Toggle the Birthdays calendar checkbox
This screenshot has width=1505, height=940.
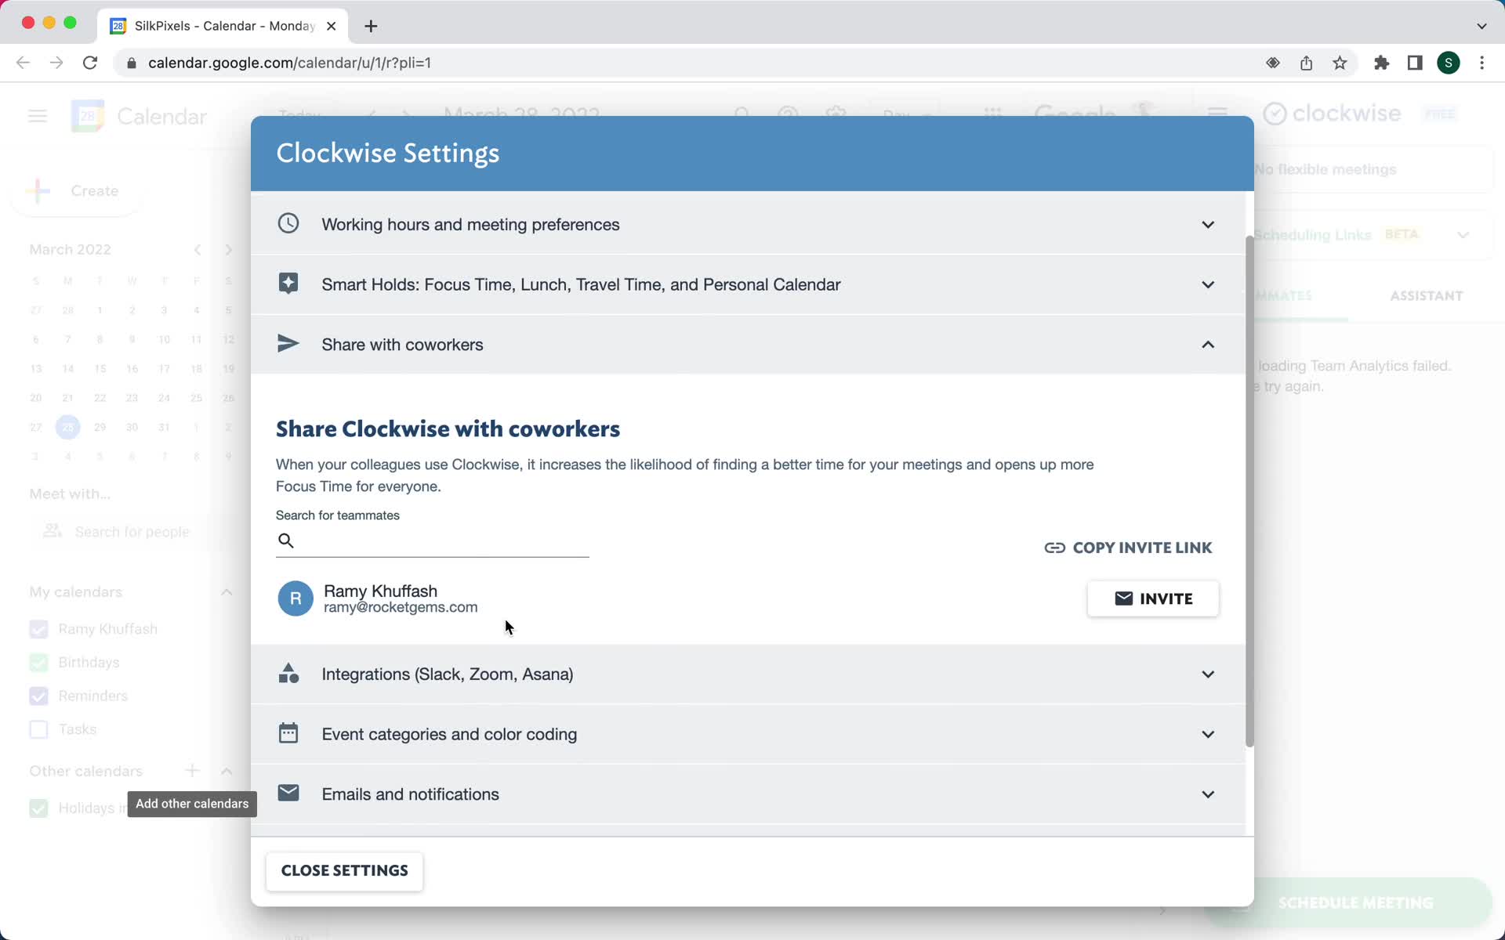click(x=38, y=663)
